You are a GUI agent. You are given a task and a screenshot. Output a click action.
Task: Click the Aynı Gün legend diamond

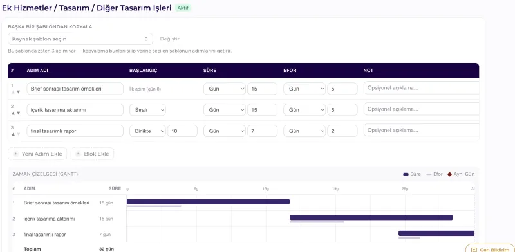(x=449, y=174)
